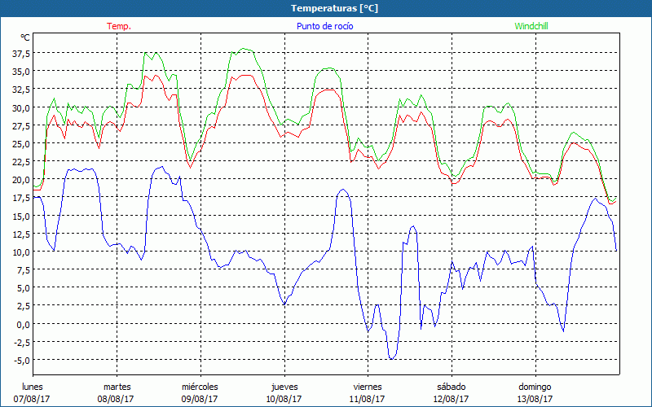Select the "martes" day label

[117, 386]
